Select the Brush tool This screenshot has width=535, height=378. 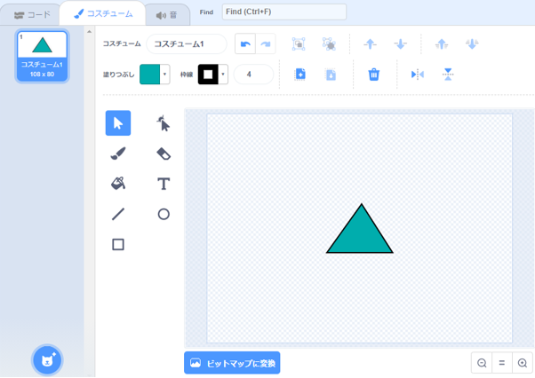pos(118,154)
